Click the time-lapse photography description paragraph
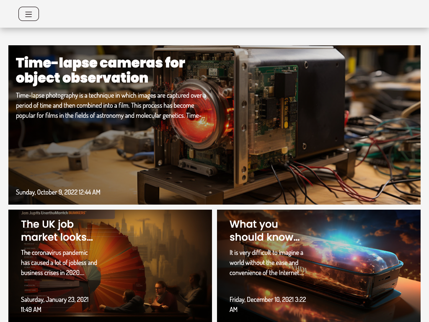The image size is (429, 322). [x=111, y=106]
